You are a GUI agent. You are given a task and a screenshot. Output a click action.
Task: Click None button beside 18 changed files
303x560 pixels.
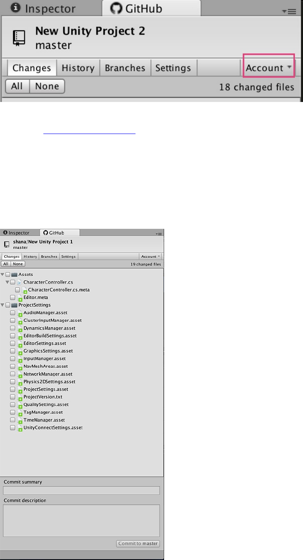point(47,86)
